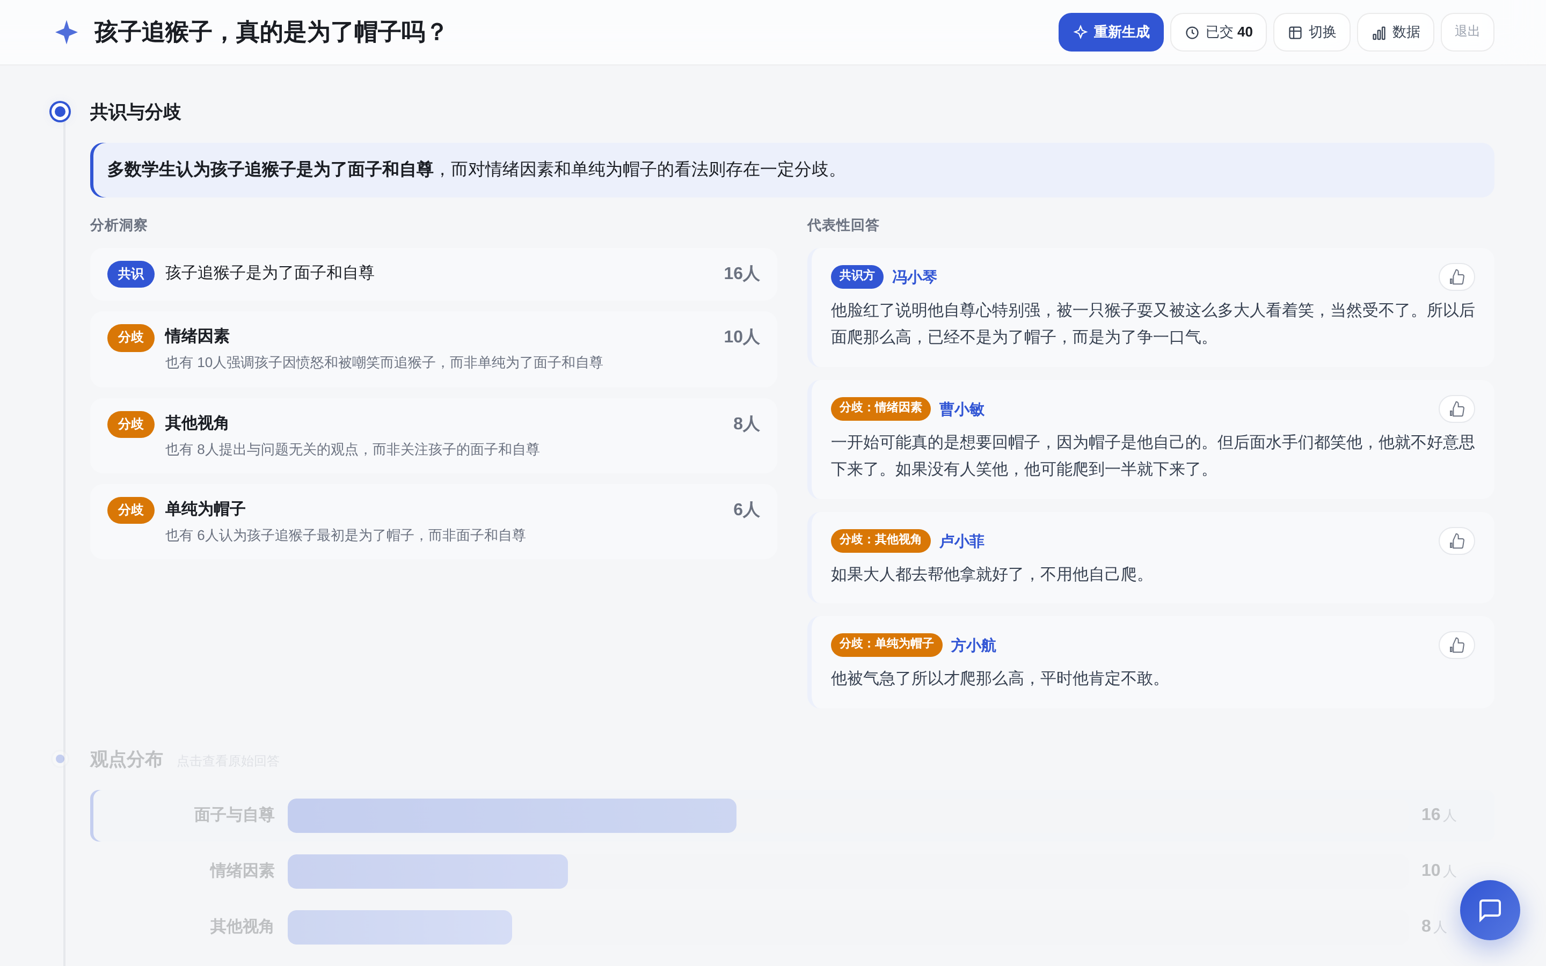Open the floating chat bubble button
Screen dimensions: 1546x966
coord(1489,910)
